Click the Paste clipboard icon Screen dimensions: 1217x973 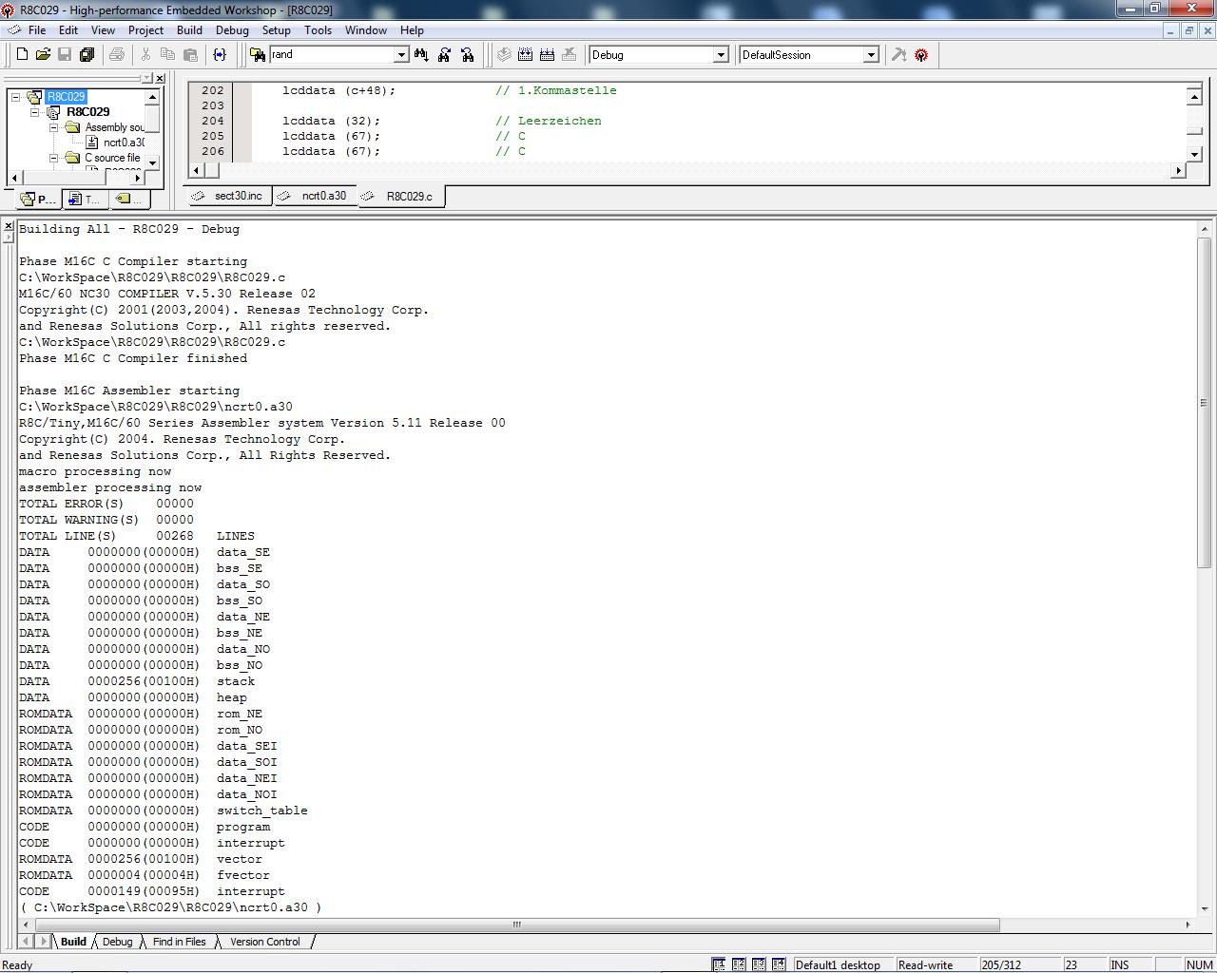point(190,55)
